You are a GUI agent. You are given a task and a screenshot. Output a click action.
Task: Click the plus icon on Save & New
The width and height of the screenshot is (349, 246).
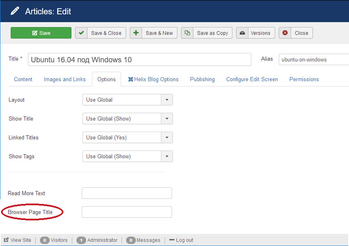(x=136, y=33)
